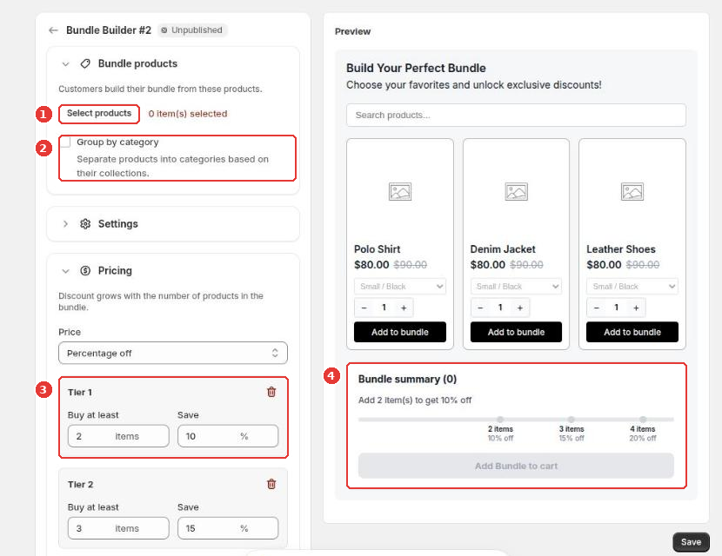Screen dimensions: 722x556
Task: Decrease Leather Shoes quantity with minus
Action: (x=597, y=308)
